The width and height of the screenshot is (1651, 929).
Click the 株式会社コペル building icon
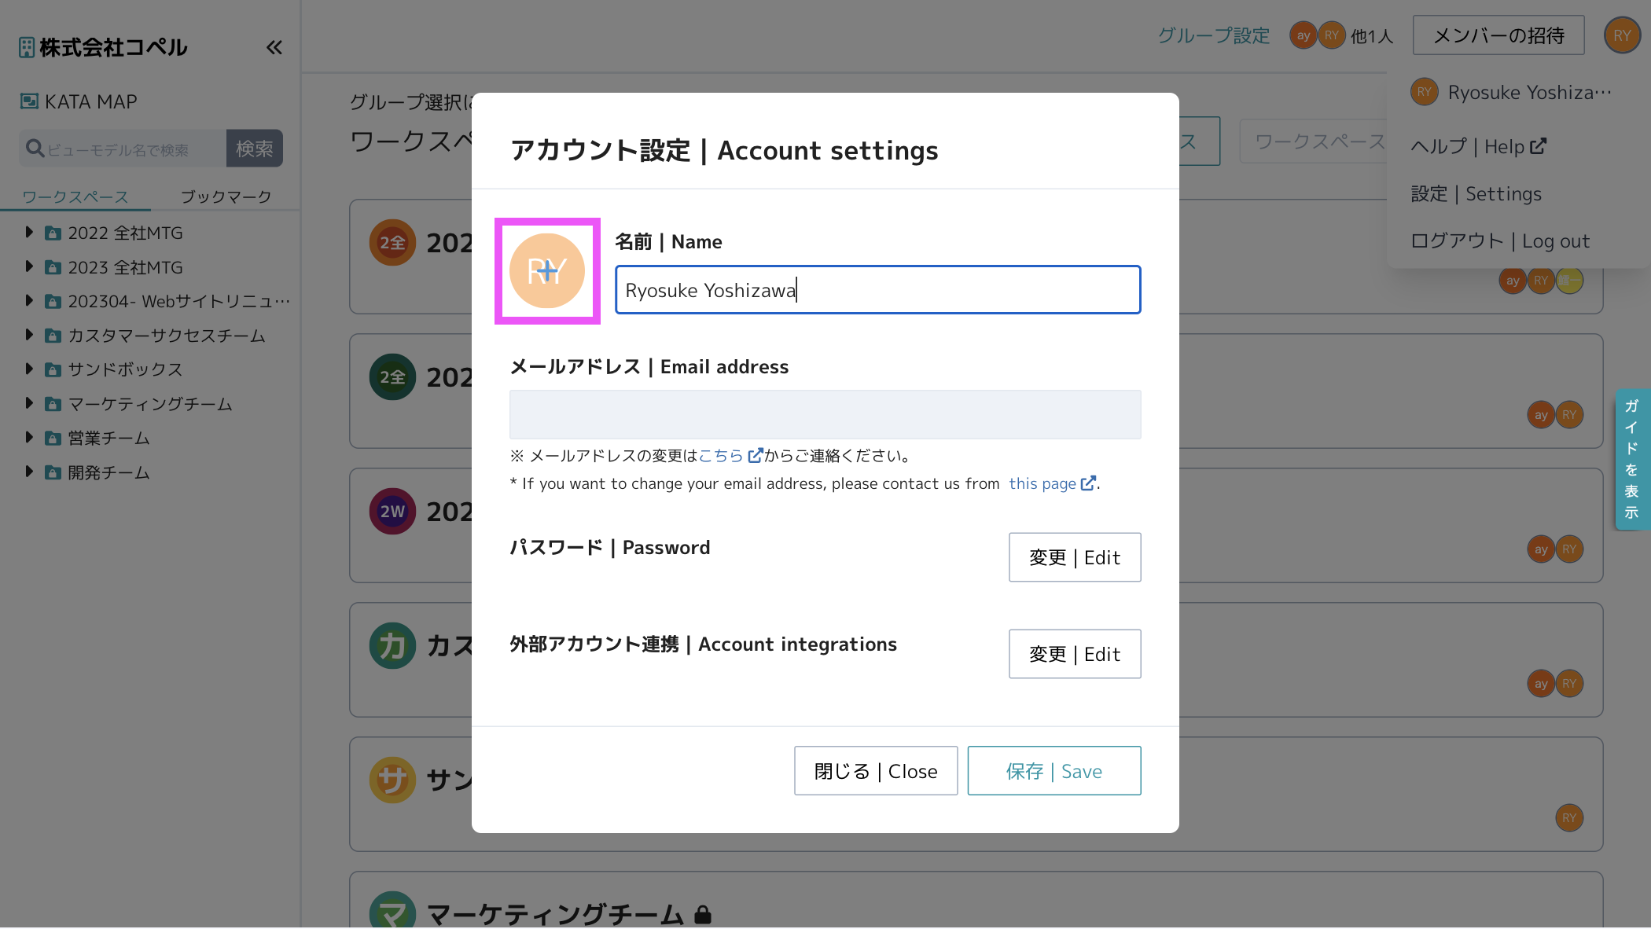click(x=27, y=48)
